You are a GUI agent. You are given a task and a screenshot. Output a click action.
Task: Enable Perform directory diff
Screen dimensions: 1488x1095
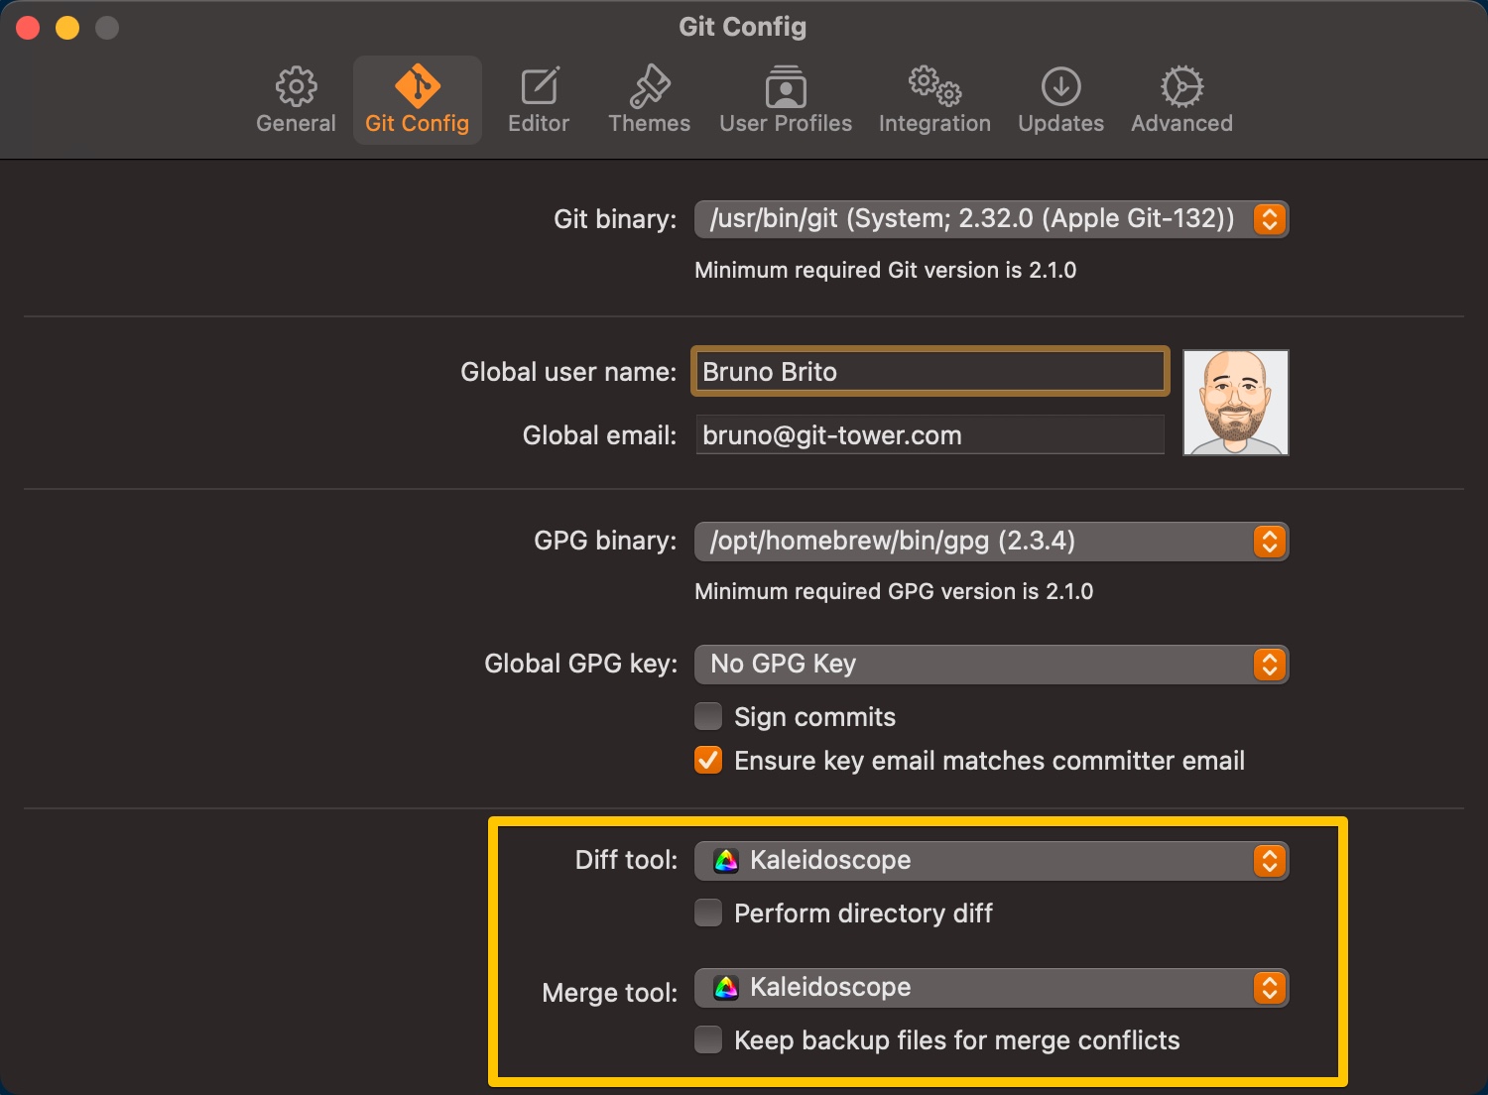[x=708, y=913]
